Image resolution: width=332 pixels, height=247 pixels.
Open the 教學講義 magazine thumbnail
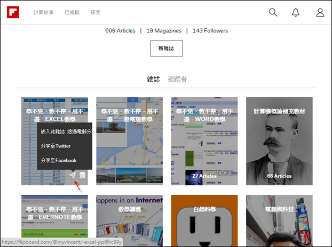tap(130, 220)
